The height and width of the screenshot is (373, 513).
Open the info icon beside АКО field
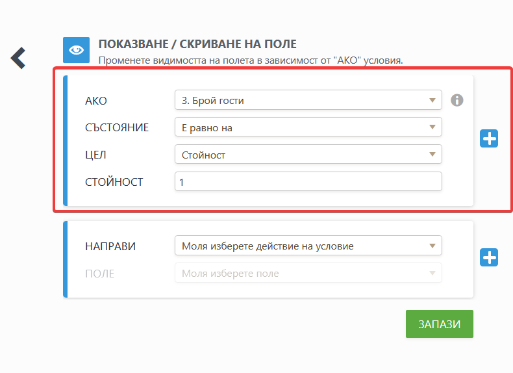[x=457, y=100]
